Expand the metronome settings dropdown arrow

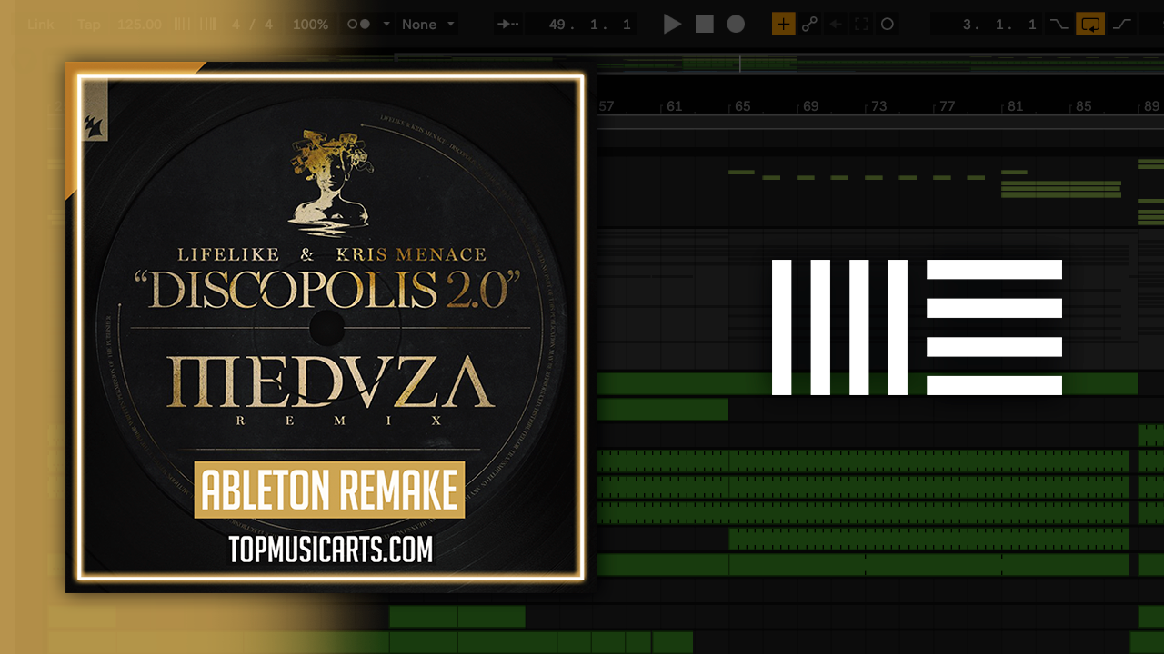click(x=386, y=25)
